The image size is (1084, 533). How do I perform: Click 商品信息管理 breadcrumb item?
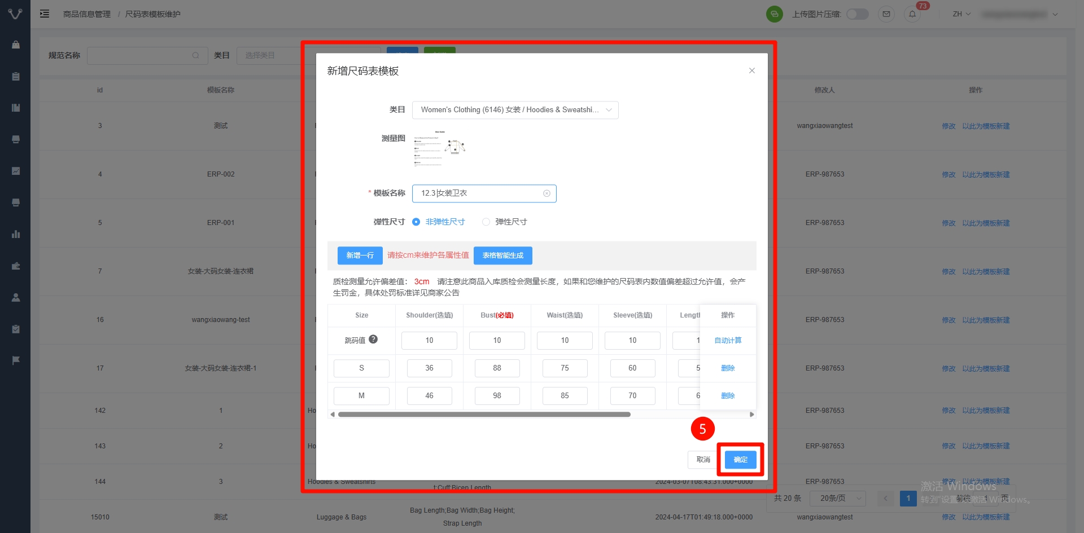click(87, 14)
